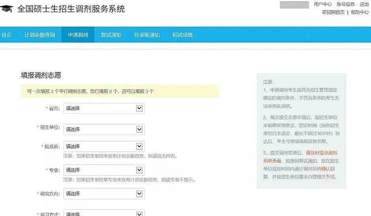Screen dimensions: 371x216
Task: Click the graduation cap logo icon
Action: pyautogui.click(x=6, y=9)
